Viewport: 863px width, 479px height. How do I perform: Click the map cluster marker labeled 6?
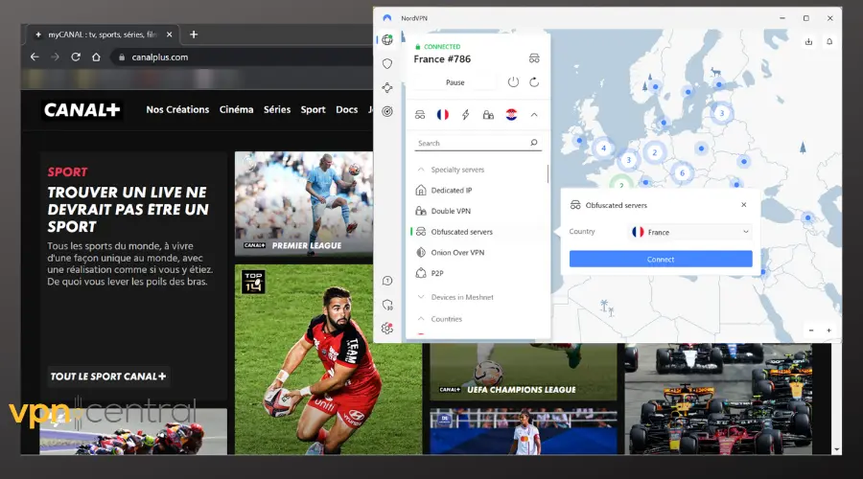682,173
